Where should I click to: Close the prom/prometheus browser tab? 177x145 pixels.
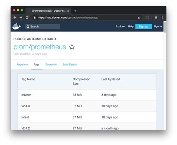click(68, 11)
